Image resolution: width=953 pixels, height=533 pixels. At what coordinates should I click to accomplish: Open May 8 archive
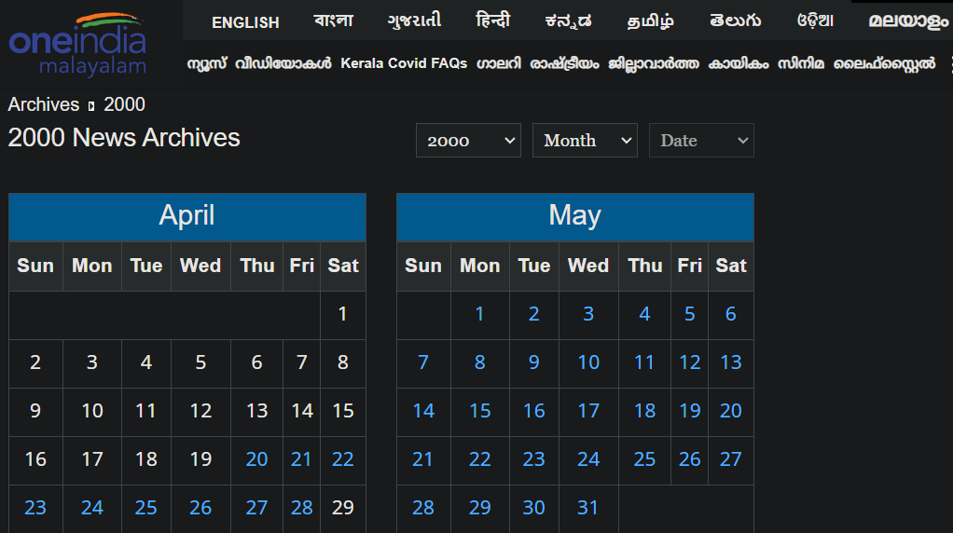click(x=479, y=362)
